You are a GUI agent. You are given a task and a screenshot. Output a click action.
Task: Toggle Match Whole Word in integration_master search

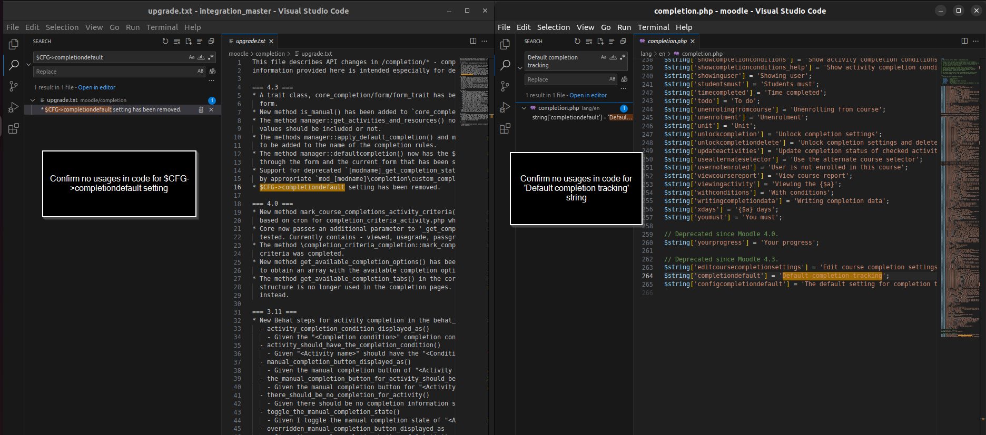[201, 57]
